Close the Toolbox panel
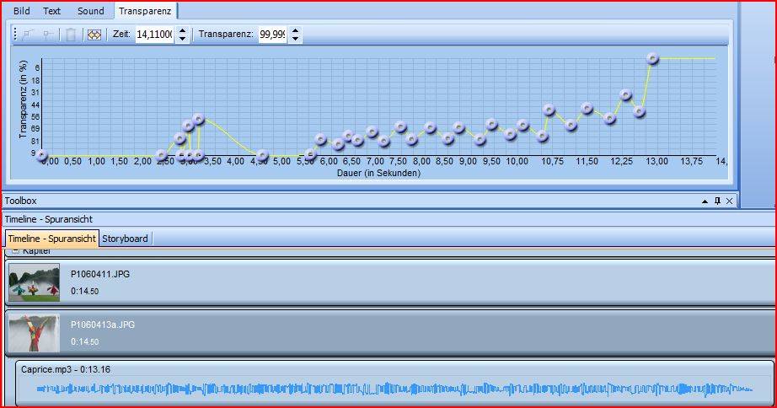This screenshot has height=408, width=777. 730,201
